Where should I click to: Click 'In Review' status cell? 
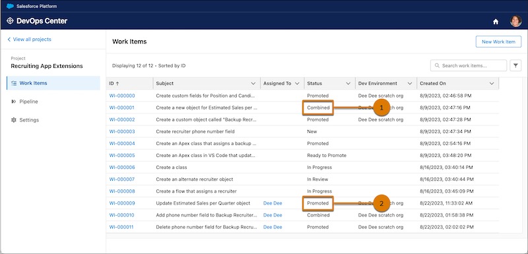pyautogui.click(x=317, y=179)
